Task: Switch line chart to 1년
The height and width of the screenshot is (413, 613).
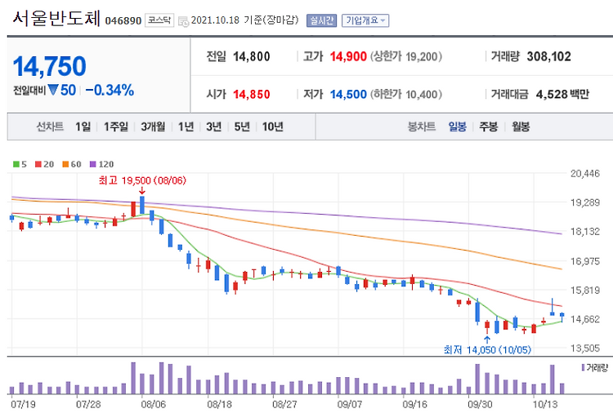Action: 186,127
